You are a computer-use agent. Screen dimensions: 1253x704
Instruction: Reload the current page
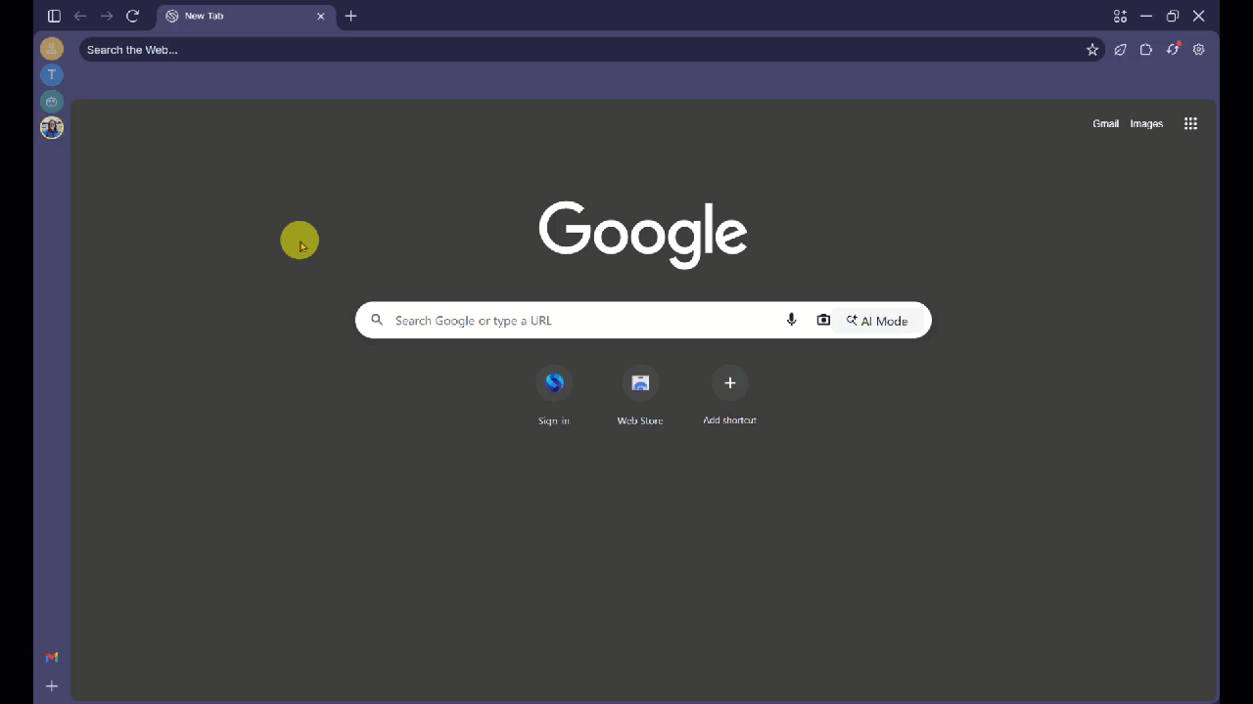pos(133,16)
